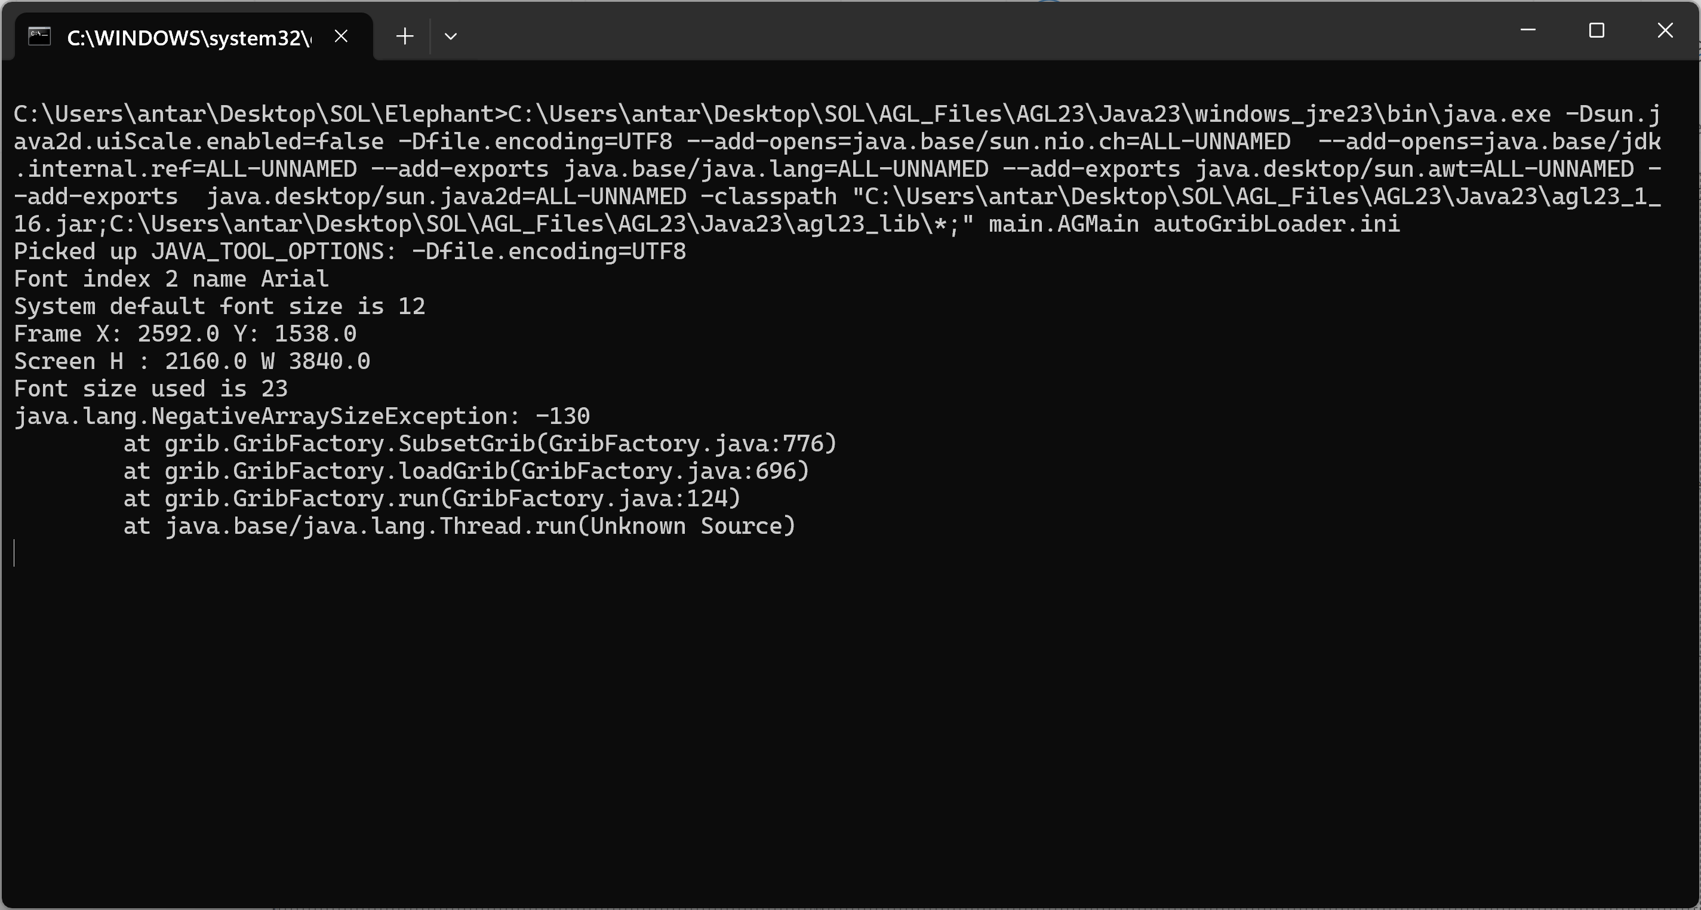The height and width of the screenshot is (910, 1701).
Task: Click the loadGrib(GribFactory.java:696) stack trace line
Action: tap(466, 472)
